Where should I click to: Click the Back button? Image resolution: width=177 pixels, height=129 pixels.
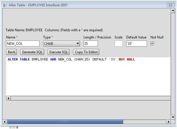12,52
